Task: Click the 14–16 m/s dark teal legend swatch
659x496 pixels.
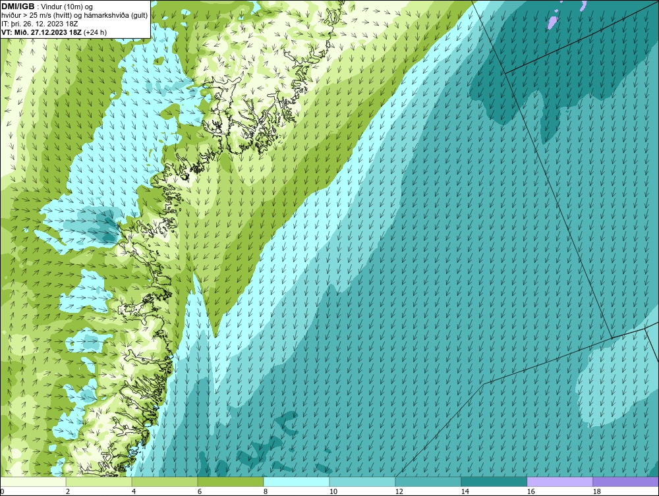Action: point(494,482)
